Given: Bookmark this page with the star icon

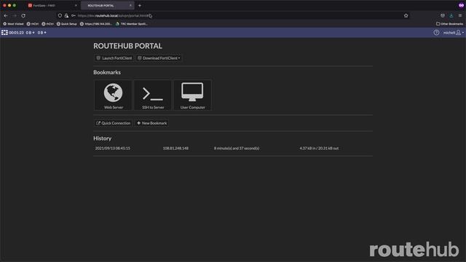Looking at the screenshot, I should [x=406, y=15].
